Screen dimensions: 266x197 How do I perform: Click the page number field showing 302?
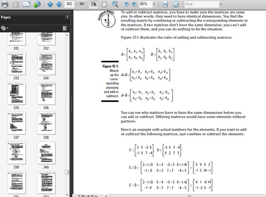tap(69, 4)
